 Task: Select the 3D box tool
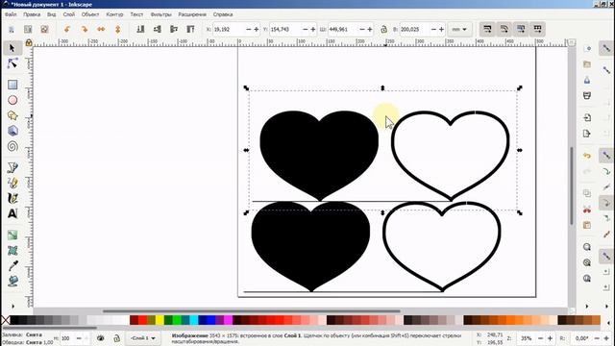[x=12, y=131]
